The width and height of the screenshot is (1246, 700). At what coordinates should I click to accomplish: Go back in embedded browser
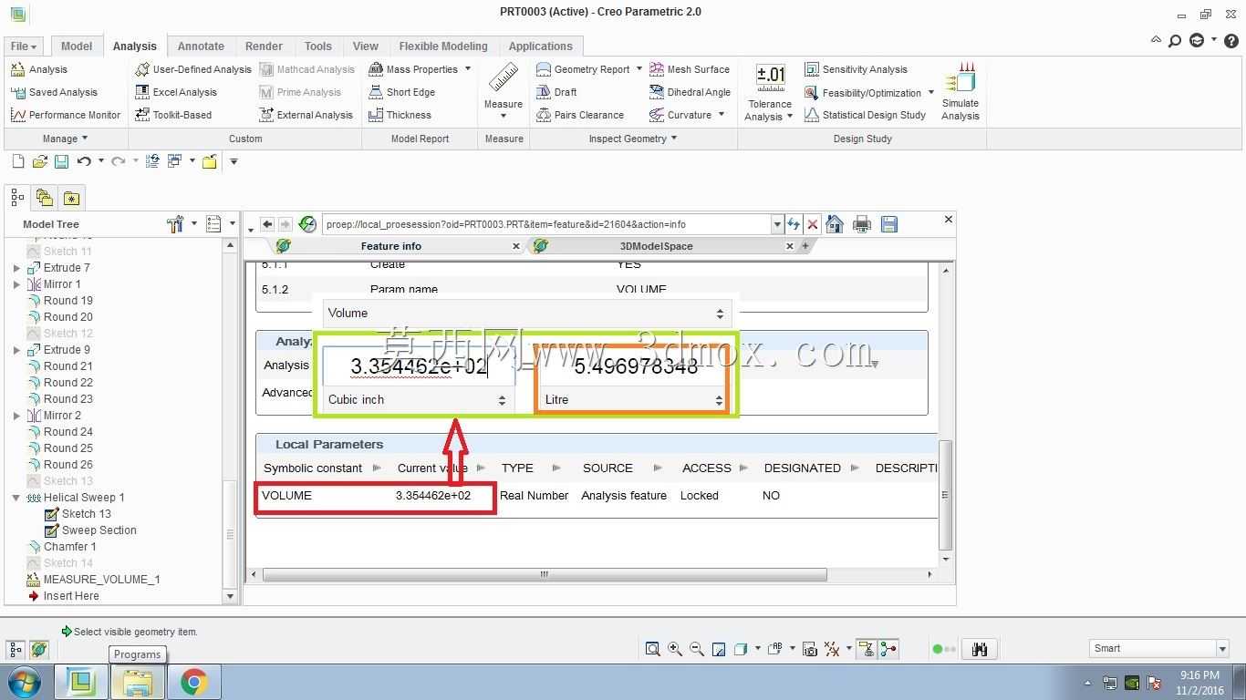[267, 224]
